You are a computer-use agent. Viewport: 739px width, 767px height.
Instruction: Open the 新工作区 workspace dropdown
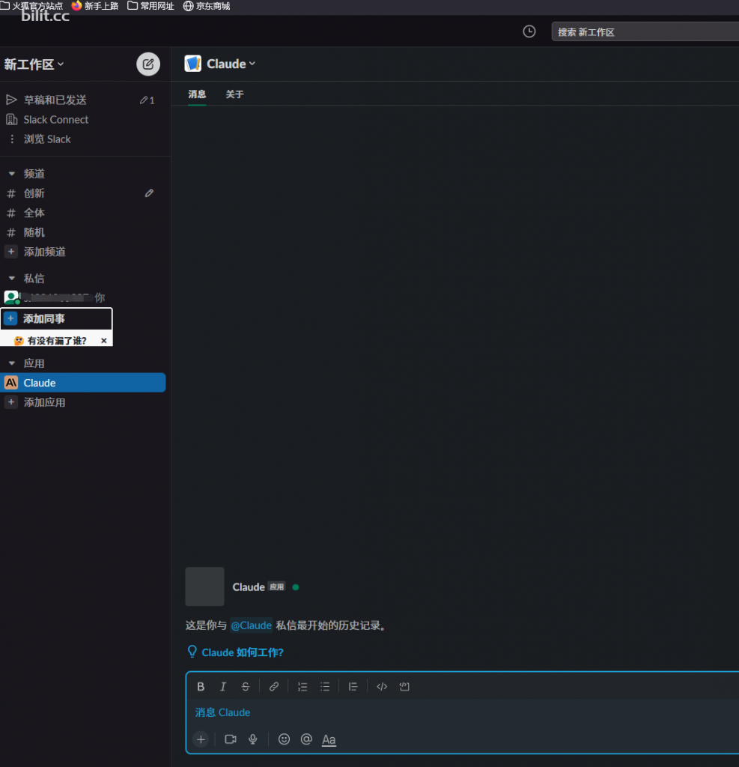34,64
